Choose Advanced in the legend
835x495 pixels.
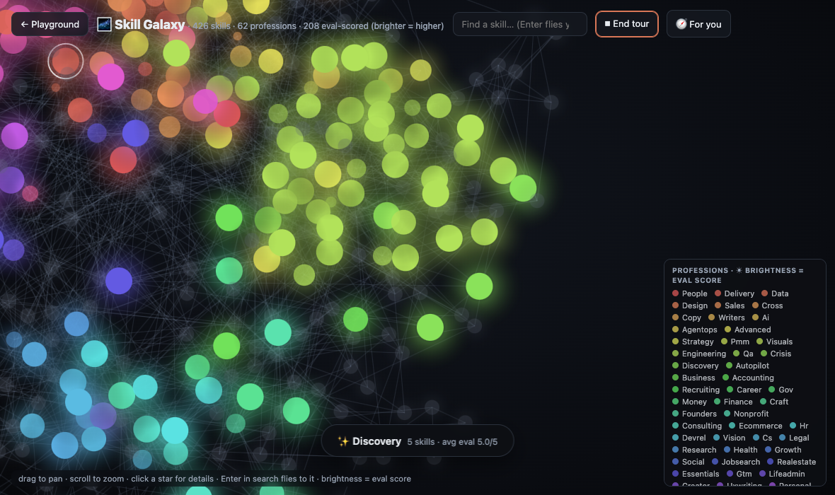748,330
